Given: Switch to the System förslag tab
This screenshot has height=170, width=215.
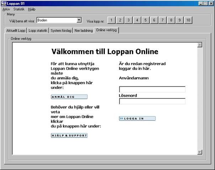Looking at the screenshot, I should point(61,30).
